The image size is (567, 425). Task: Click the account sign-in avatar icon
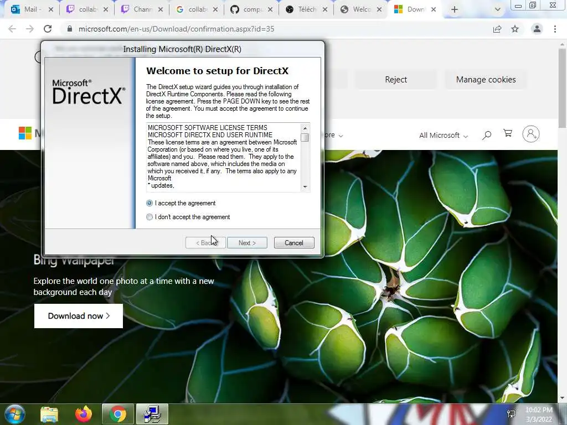click(531, 134)
